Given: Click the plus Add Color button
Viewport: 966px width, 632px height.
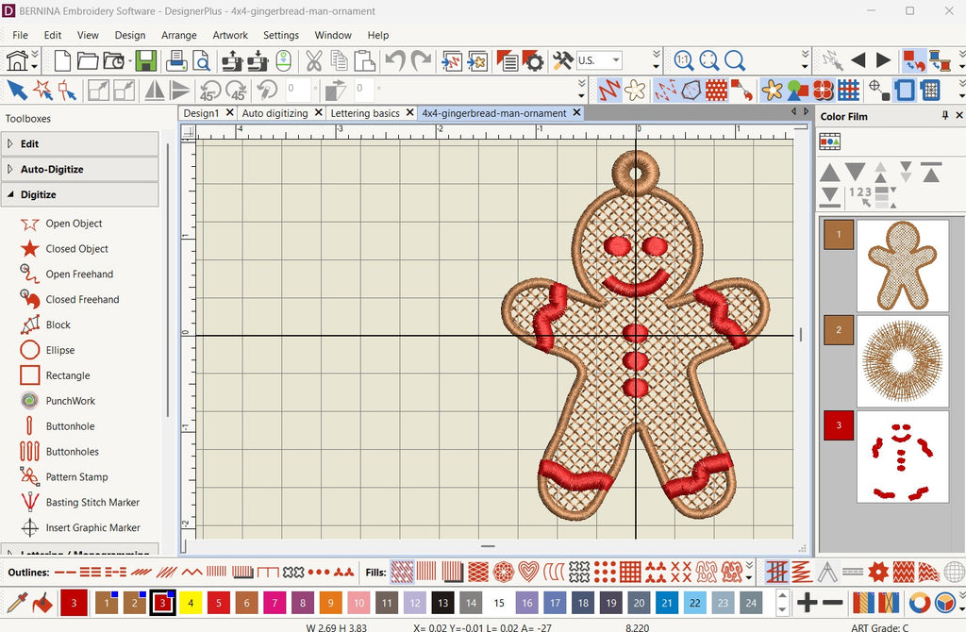Looking at the screenshot, I should coord(807,602).
